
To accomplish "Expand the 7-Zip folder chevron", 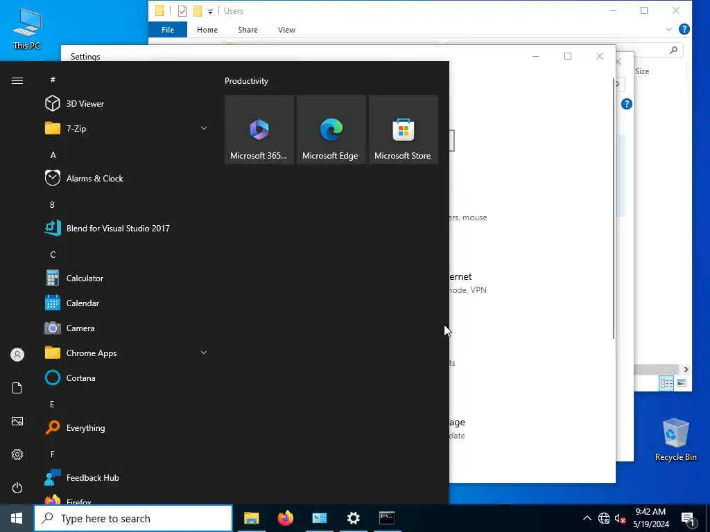I will [x=204, y=128].
